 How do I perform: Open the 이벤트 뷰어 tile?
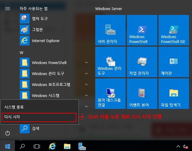click(x=142, y=94)
